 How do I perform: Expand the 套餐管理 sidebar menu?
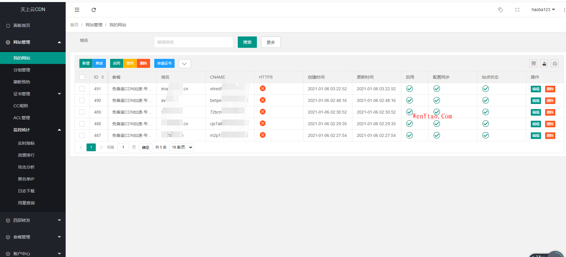(33, 237)
